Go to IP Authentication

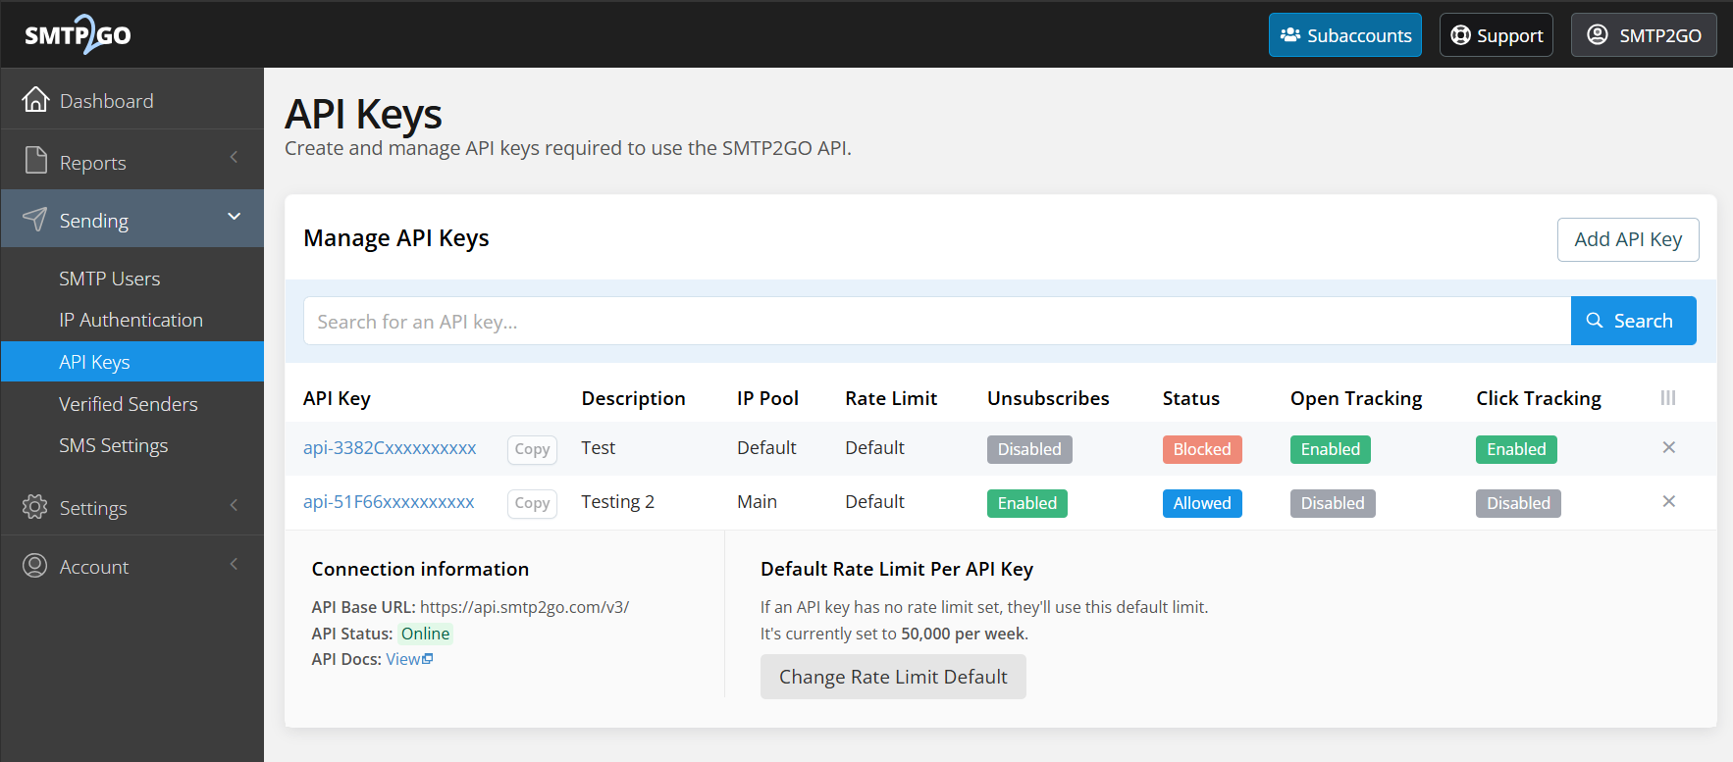tap(132, 320)
